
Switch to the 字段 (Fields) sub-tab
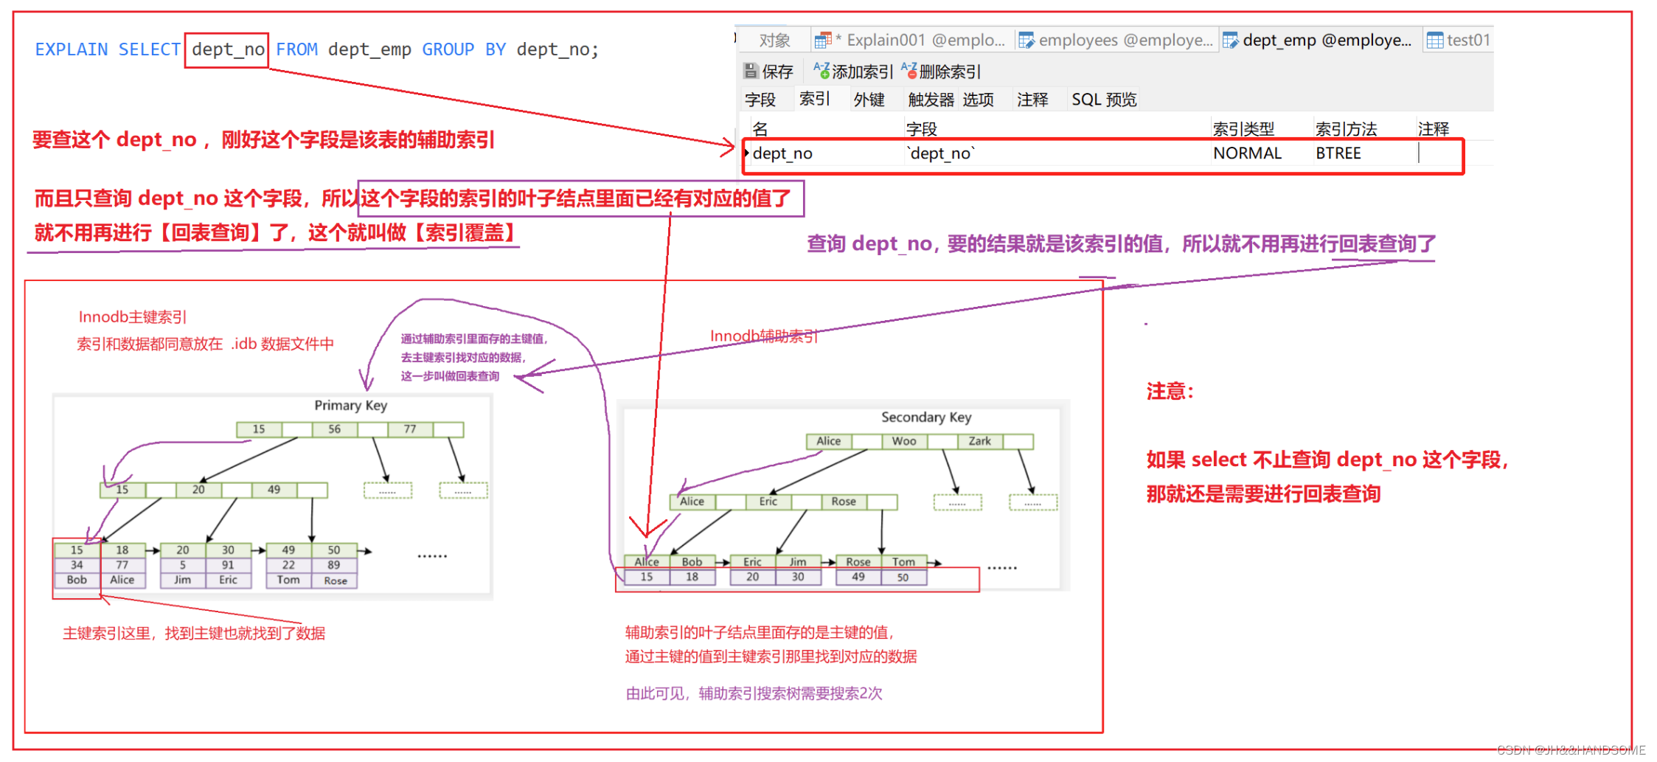point(760,99)
